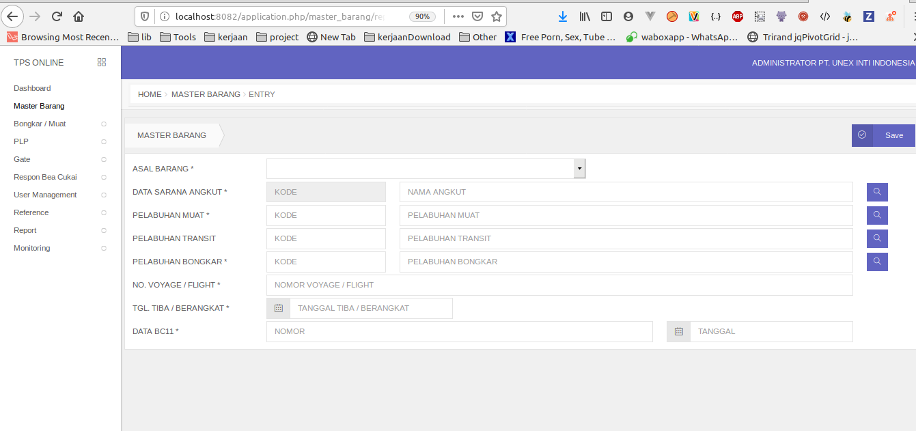The image size is (916, 431).
Task: Expand the Gate sidebar menu
Action: [x=104, y=159]
